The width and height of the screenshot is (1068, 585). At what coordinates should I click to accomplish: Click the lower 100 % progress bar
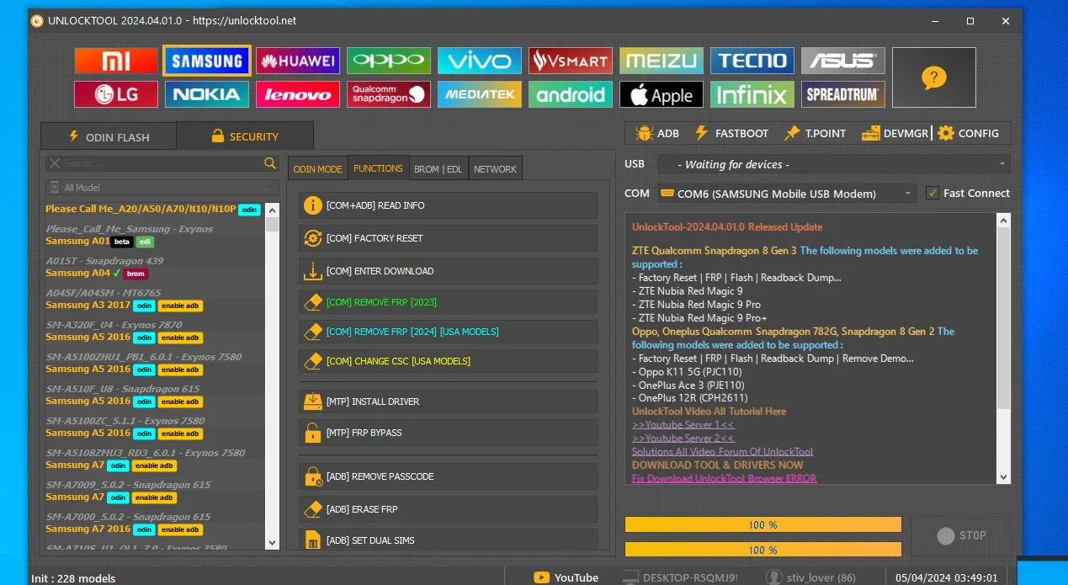point(763,550)
